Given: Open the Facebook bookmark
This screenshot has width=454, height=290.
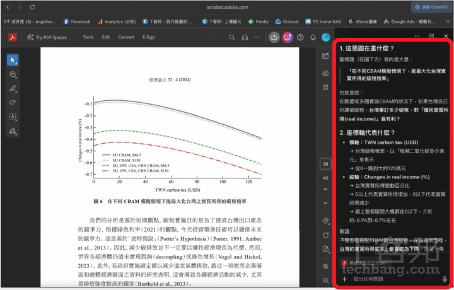Looking at the screenshot, I should (77, 21).
